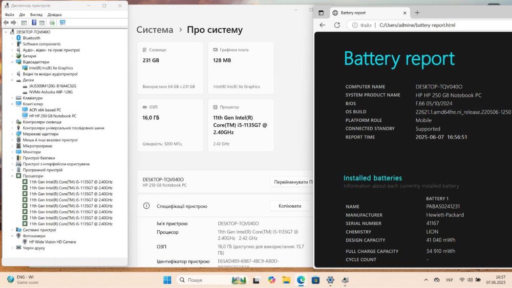This screenshot has width=512, height=288.
Task: Select the HP Wide Vision HD Camera device
Action: click(52, 241)
